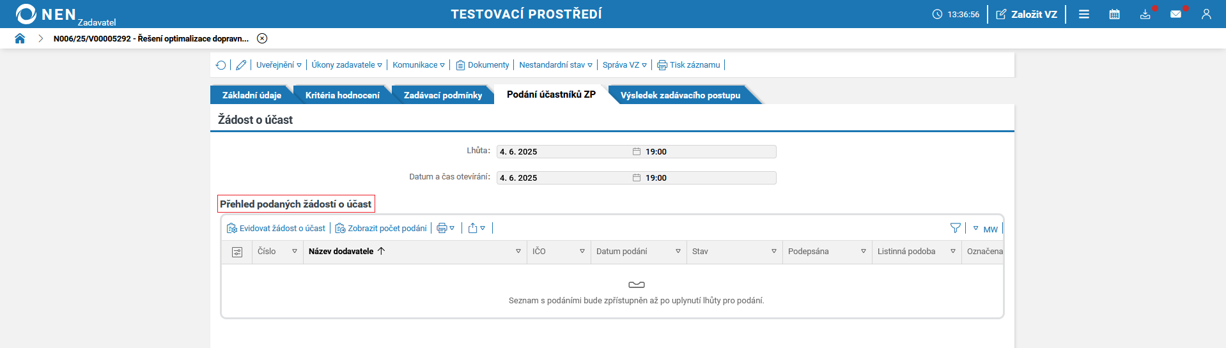Viewport: 1226px width, 348px height.
Task: Click Lhůta time field 19:00
Action: pos(709,152)
